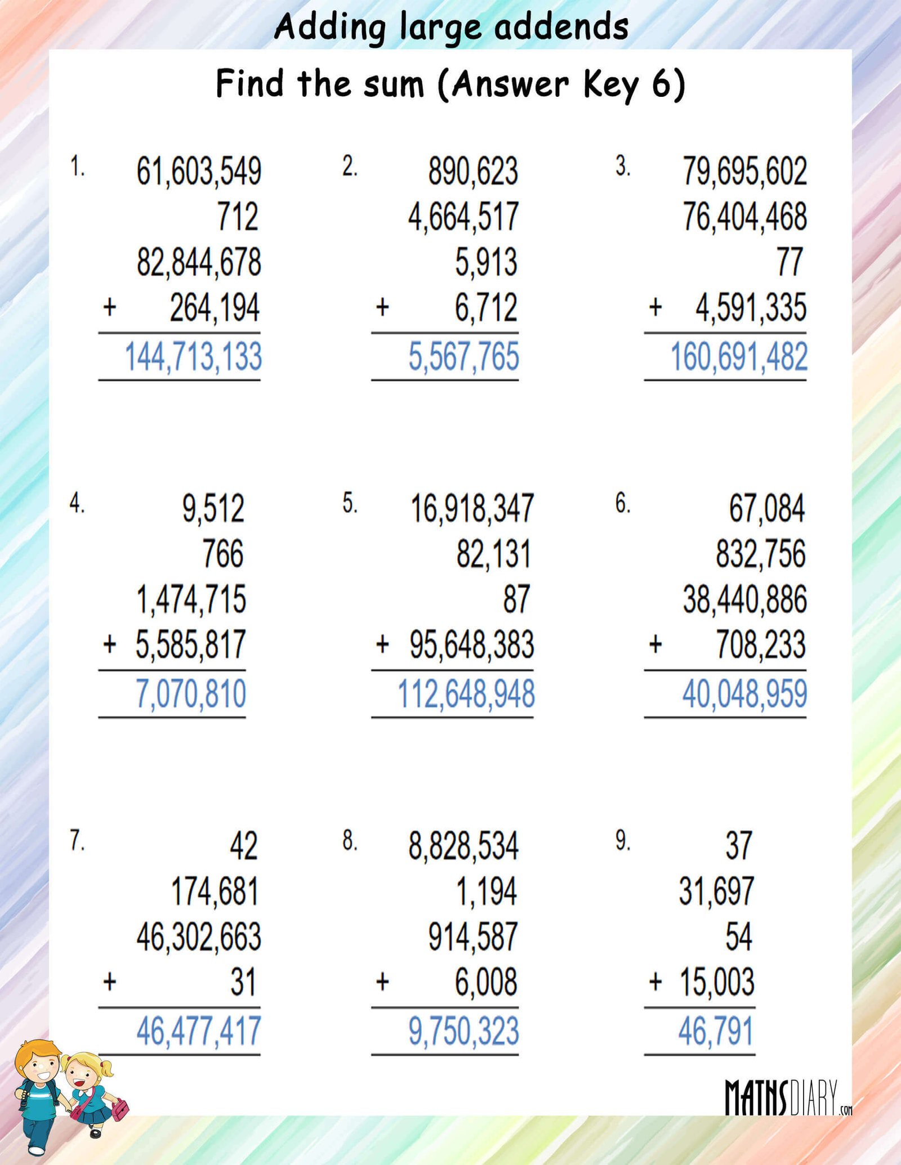The height and width of the screenshot is (1165, 901).
Task: Click the plus sign in problem 5
Action: coord(382,644)
